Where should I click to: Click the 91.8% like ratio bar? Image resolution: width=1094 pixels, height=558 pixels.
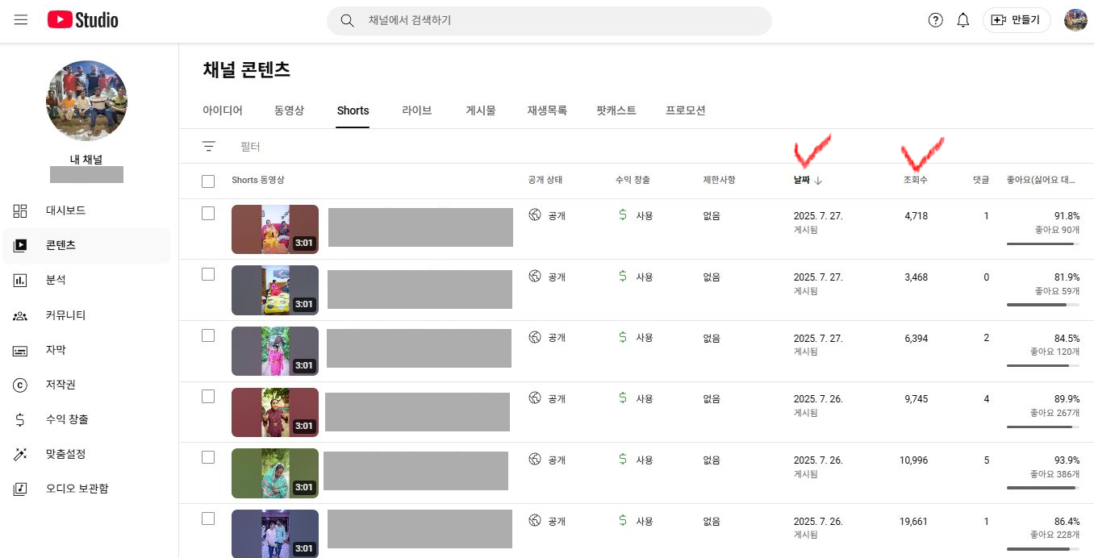click(1043, 244)
